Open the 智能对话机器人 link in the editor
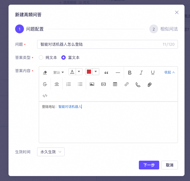Viewport: 190px width, 181px height. point(70,107)
